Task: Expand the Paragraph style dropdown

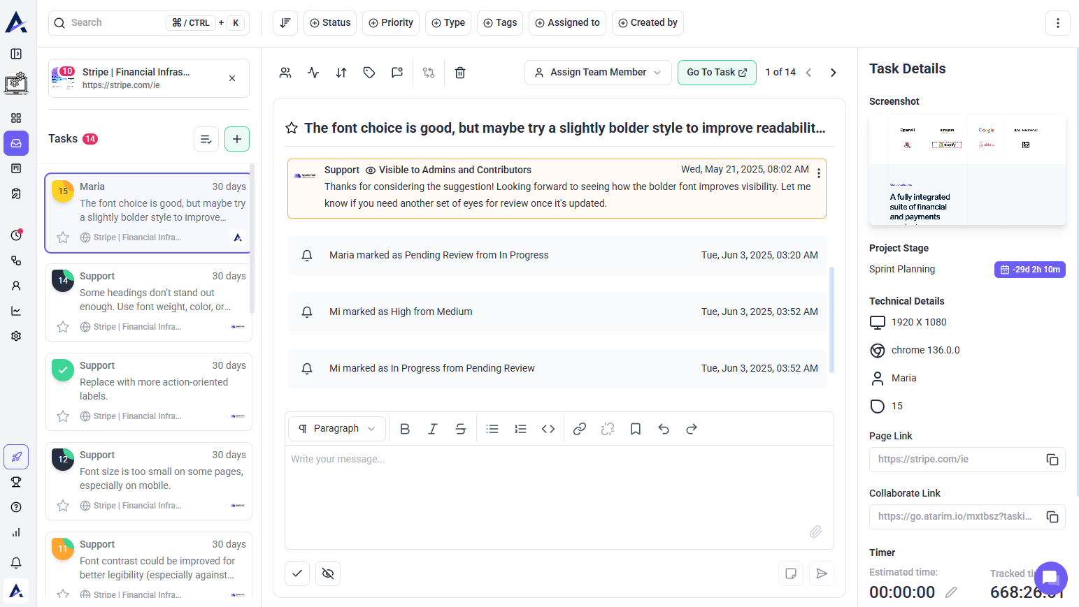Action: tap(337, 429)
